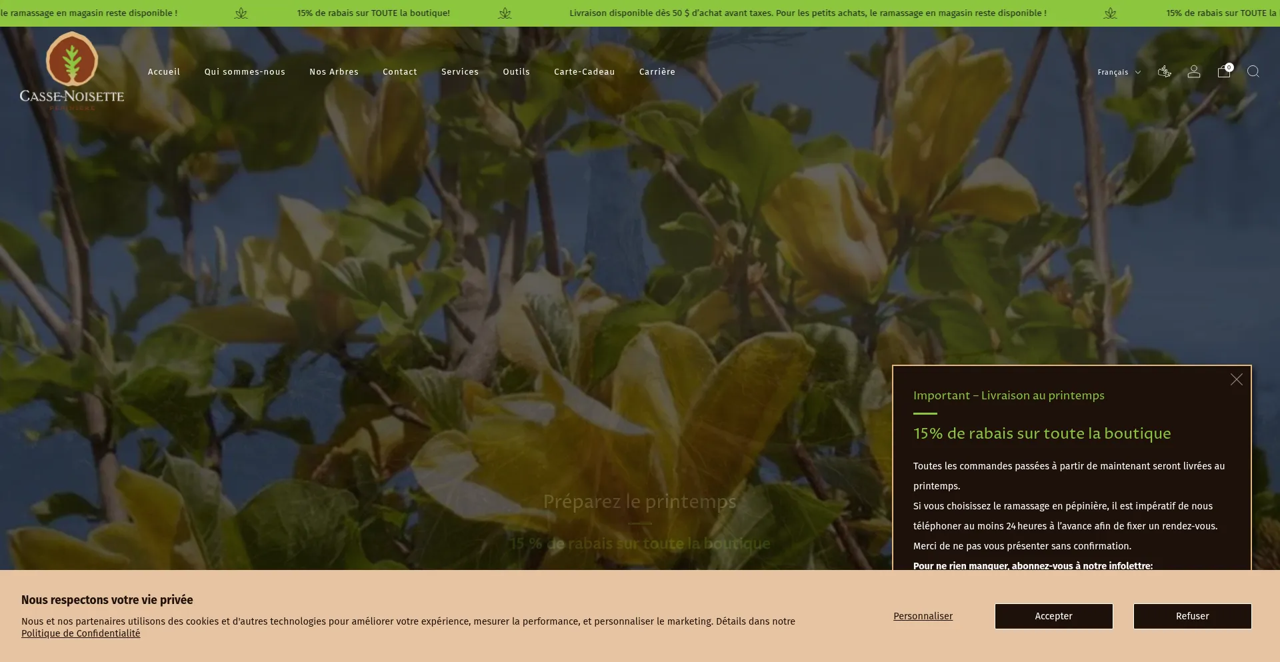Open the Politique de Confidentialité link
This screenshot has width=1280, height=662.
click(x=81, y=633)
